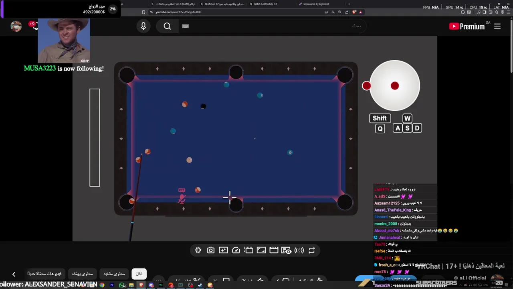Click the share icon in address bar
The height and width of the screenshot is (289, 513).
(347, 12)
